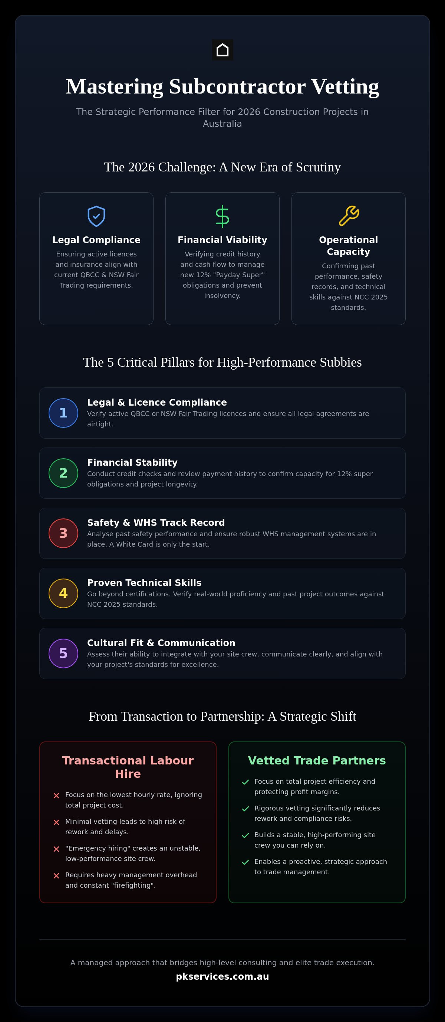
Task: Select the blue number 1 circle
Action: tap(63, 413)
